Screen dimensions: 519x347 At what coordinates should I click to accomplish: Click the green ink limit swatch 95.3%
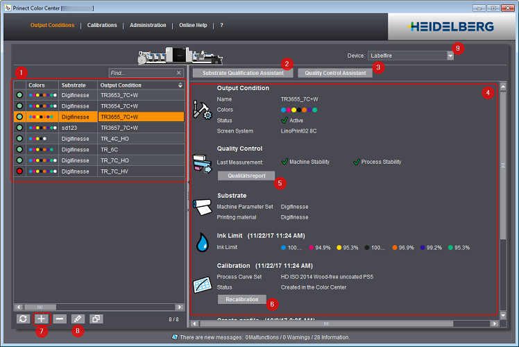tap(450, 247)
